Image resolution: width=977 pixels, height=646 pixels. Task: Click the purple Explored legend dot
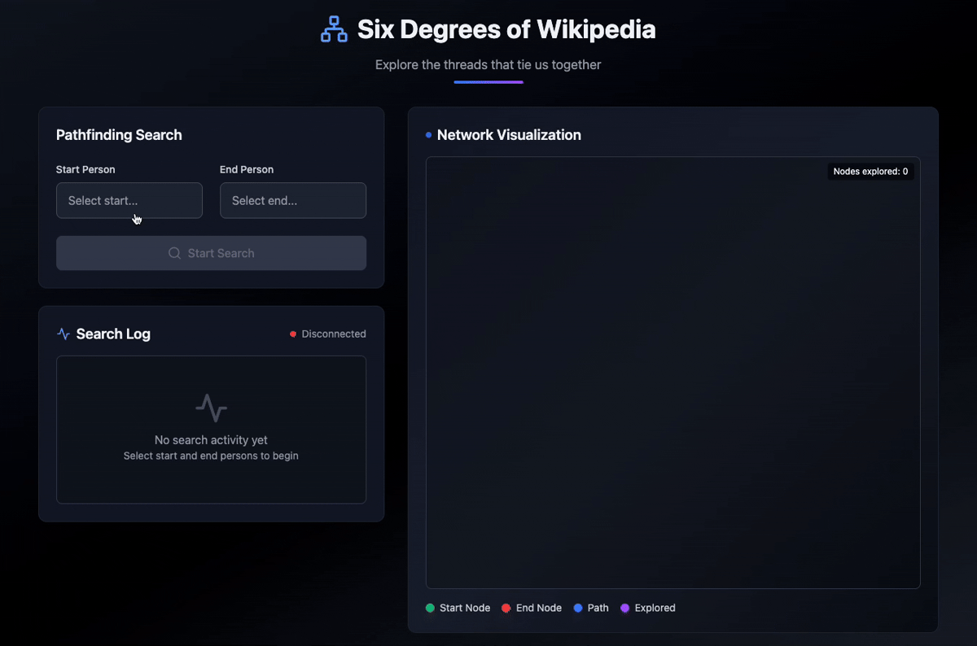[x=624, y=608]
